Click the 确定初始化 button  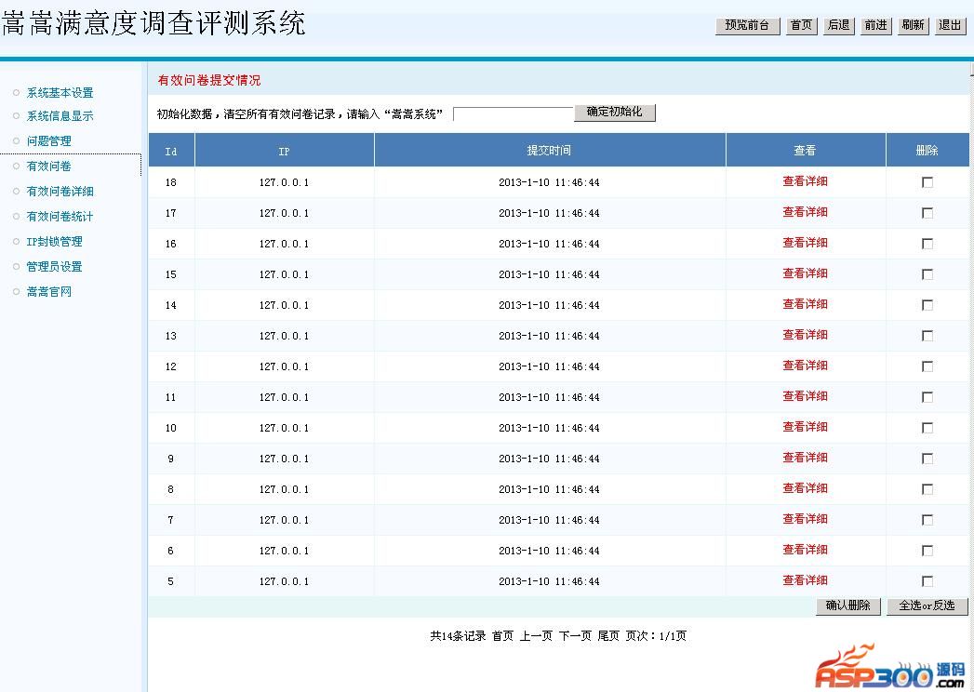614,112
